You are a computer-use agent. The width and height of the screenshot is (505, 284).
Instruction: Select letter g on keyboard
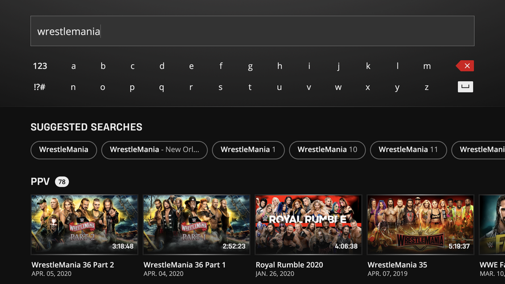tap(251, 66)
